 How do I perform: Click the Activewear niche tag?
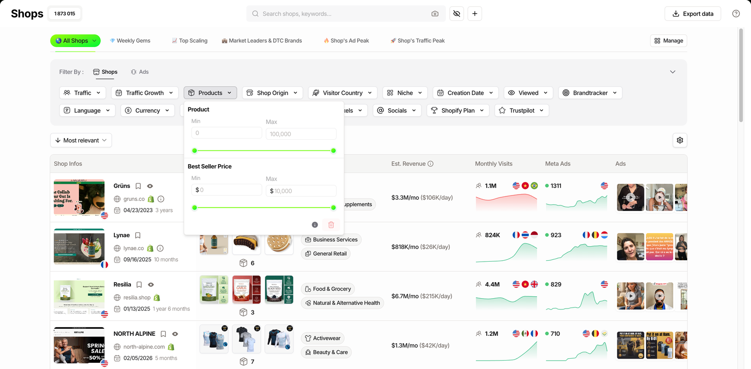[322, 338]
